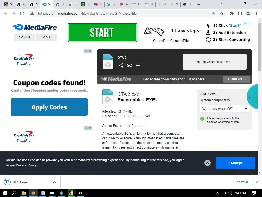The image size is (262, 197).
Task: Click the browser reload button
Action: coord(22,13)
